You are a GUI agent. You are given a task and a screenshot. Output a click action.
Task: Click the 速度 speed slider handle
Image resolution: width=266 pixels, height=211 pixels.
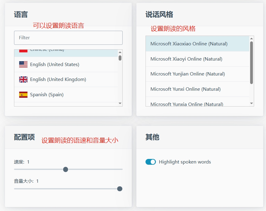point(66,169)
